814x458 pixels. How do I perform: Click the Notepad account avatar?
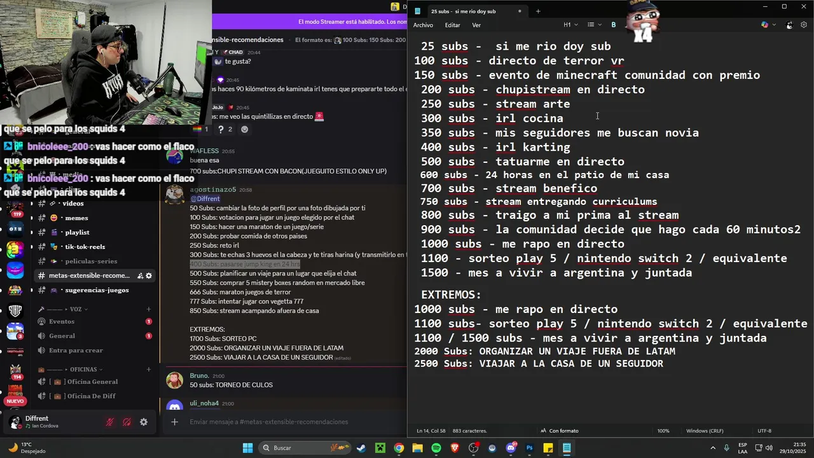(x=789, y=25)
